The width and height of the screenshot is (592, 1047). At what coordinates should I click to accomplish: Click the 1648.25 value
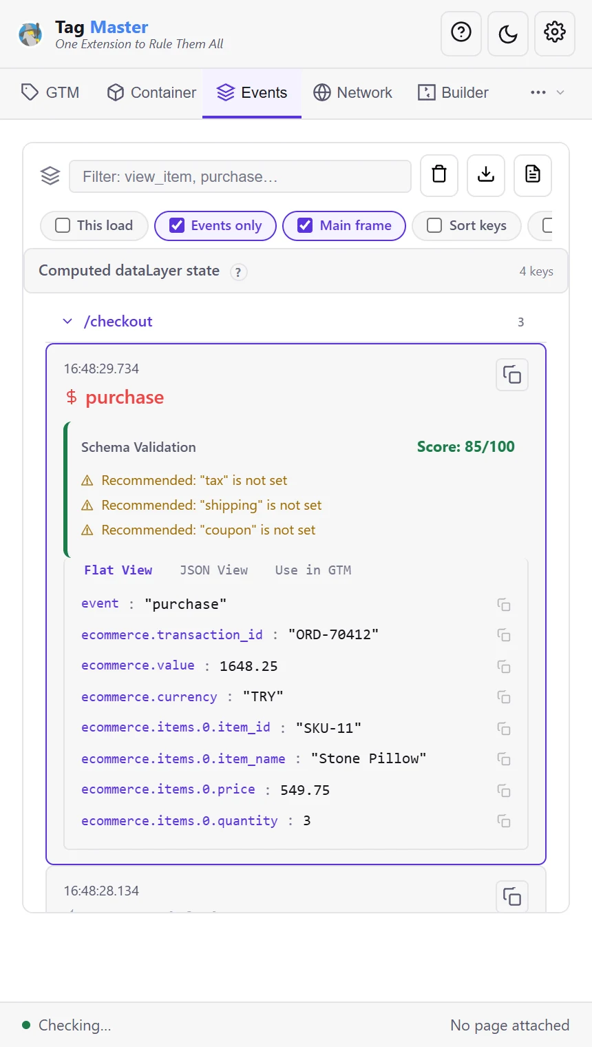[x=249, y=666]
